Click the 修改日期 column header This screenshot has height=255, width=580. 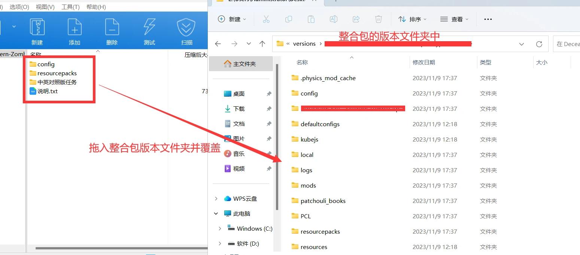[424, 63]
